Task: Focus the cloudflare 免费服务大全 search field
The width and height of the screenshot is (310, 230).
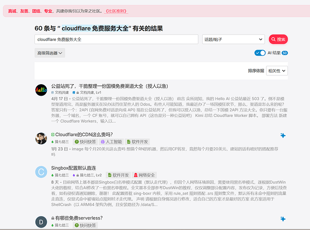Action: click(116, 39)
